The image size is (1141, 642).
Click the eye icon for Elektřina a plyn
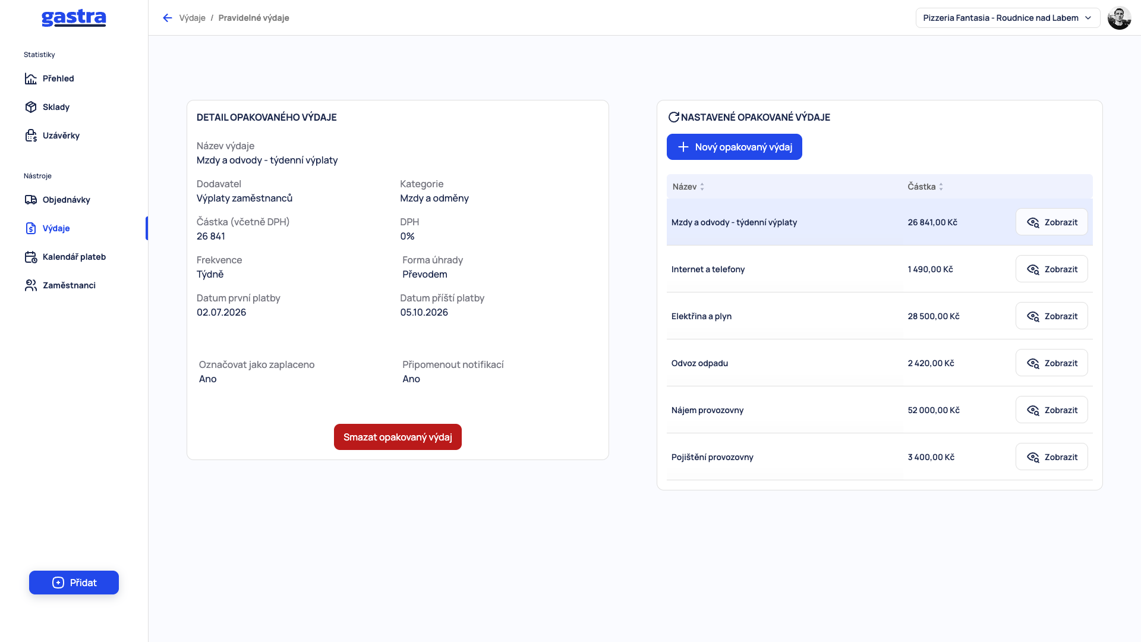pyautogui.click(x=1033, y=316)
